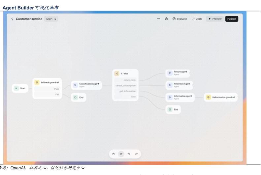261x175 pixels.
Task: Click the If / else node icon
Action: pos(116,73)
